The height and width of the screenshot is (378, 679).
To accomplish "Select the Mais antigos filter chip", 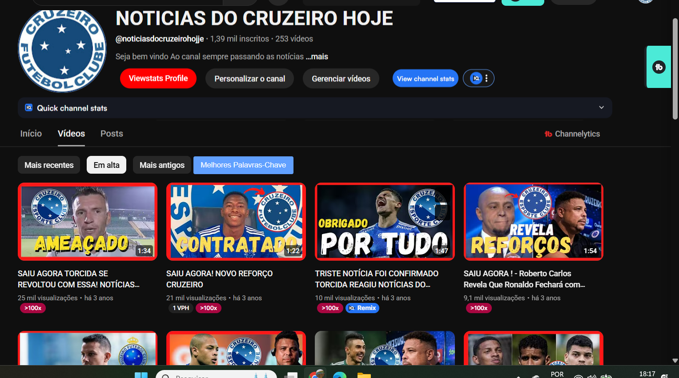I will pos(162,165).
